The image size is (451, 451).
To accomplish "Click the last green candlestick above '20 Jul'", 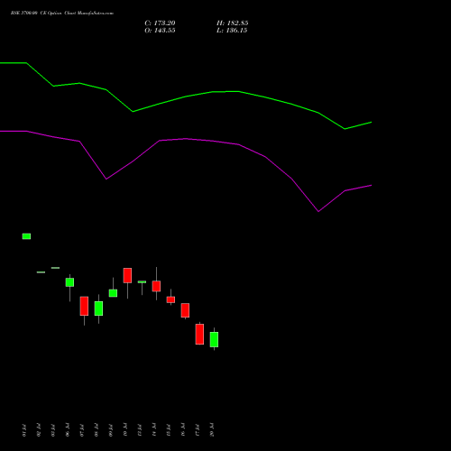I will click(x=214, y=339).
